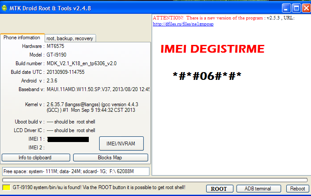Open the Blocks Map
The height and width of the screenshot is (196, 311).
[x=110, y=158]
